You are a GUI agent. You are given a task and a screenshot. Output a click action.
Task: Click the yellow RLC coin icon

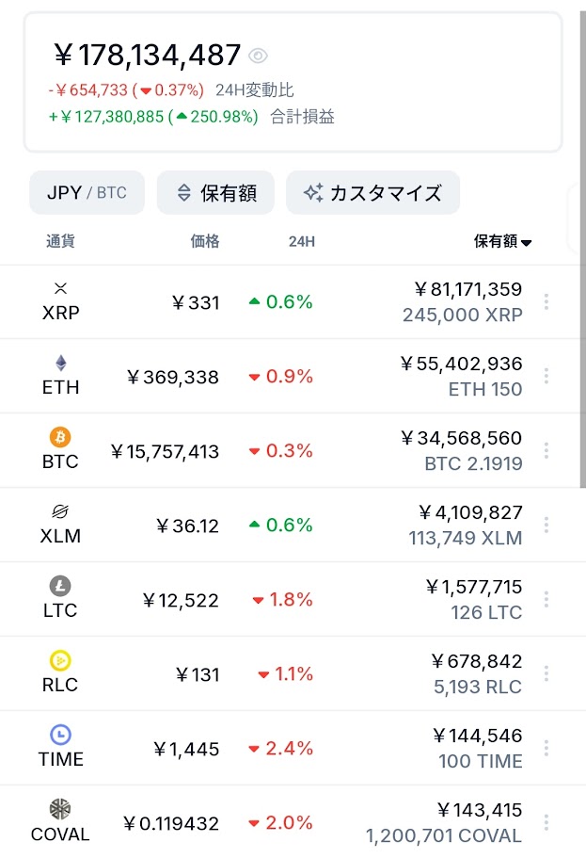pyautogui.click(x=60, y=660)
